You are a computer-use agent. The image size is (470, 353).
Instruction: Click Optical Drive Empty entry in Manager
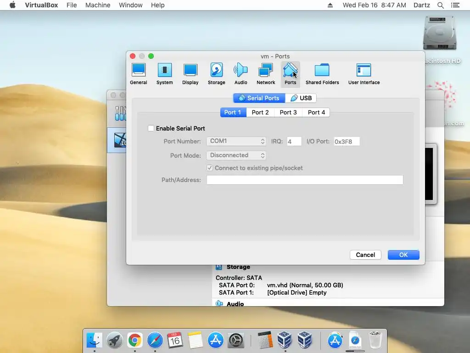[297, 293]
